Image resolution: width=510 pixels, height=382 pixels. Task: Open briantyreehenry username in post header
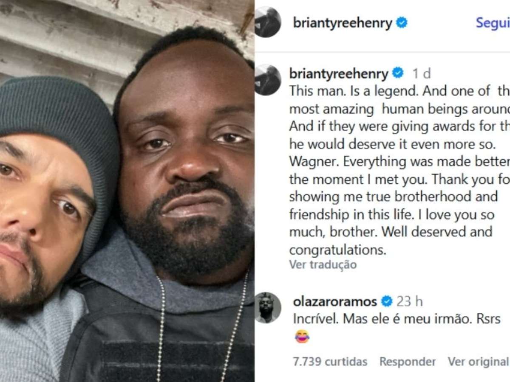[x=343, y=23]
